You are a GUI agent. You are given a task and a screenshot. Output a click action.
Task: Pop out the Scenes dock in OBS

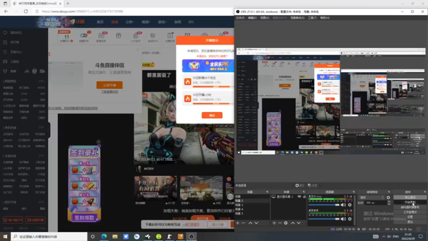point(267,192)
